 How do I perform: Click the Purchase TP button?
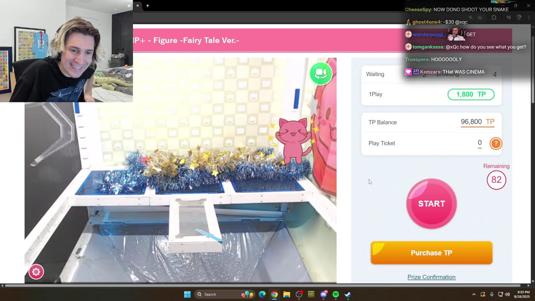coord(431,253)
